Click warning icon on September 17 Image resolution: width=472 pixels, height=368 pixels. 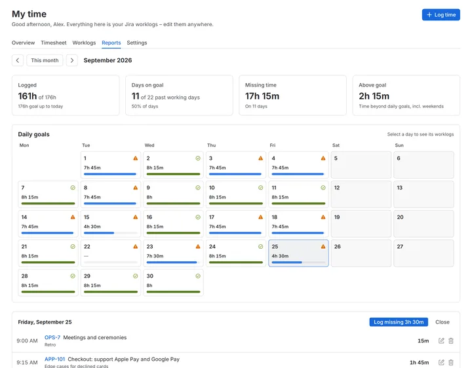260,217
